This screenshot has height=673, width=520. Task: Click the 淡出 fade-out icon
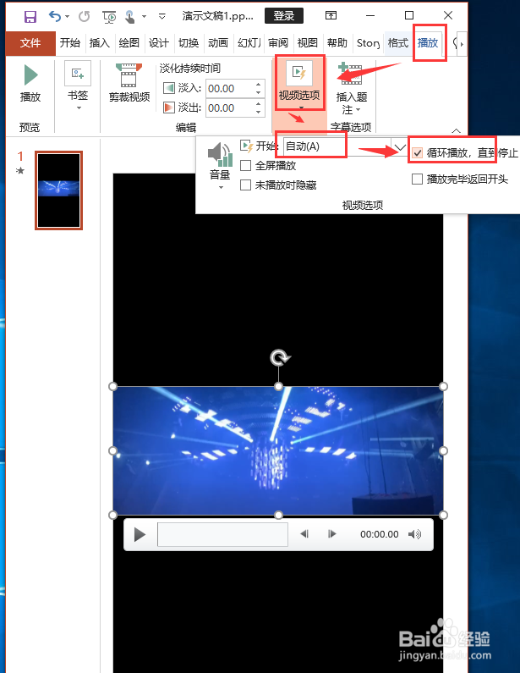point(169,107)
